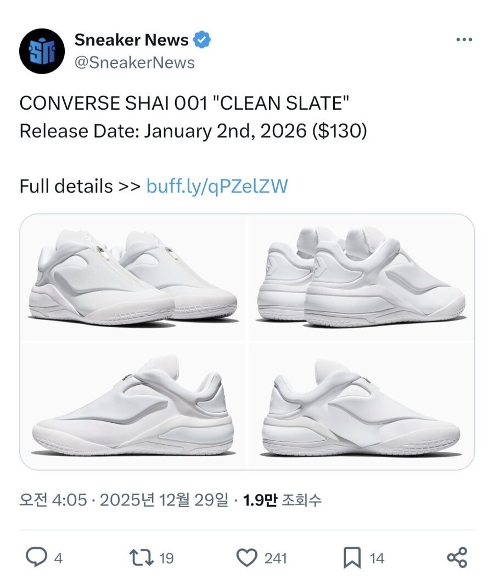
Task: Open the buff.ly/qPZelZW link
Action: pyautogui.click(x=217, y=186)
